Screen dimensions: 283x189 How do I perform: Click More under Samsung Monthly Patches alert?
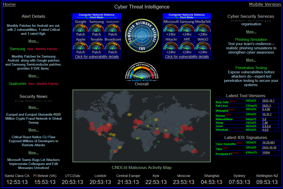click(x=33, y=76)
